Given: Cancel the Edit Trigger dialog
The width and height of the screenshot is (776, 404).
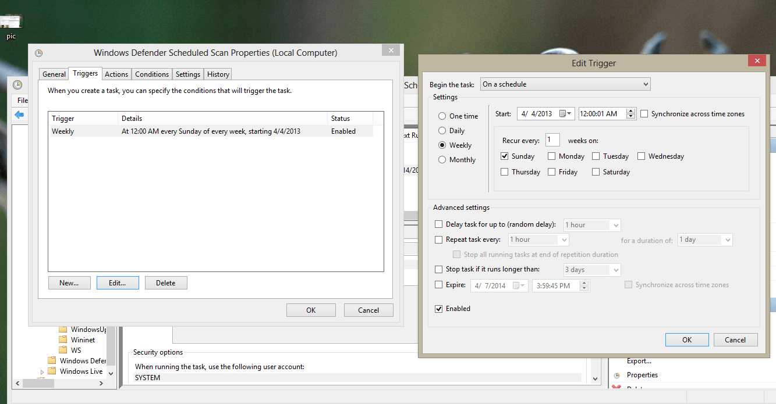Looking at the screenshot, I should point(735,340).
